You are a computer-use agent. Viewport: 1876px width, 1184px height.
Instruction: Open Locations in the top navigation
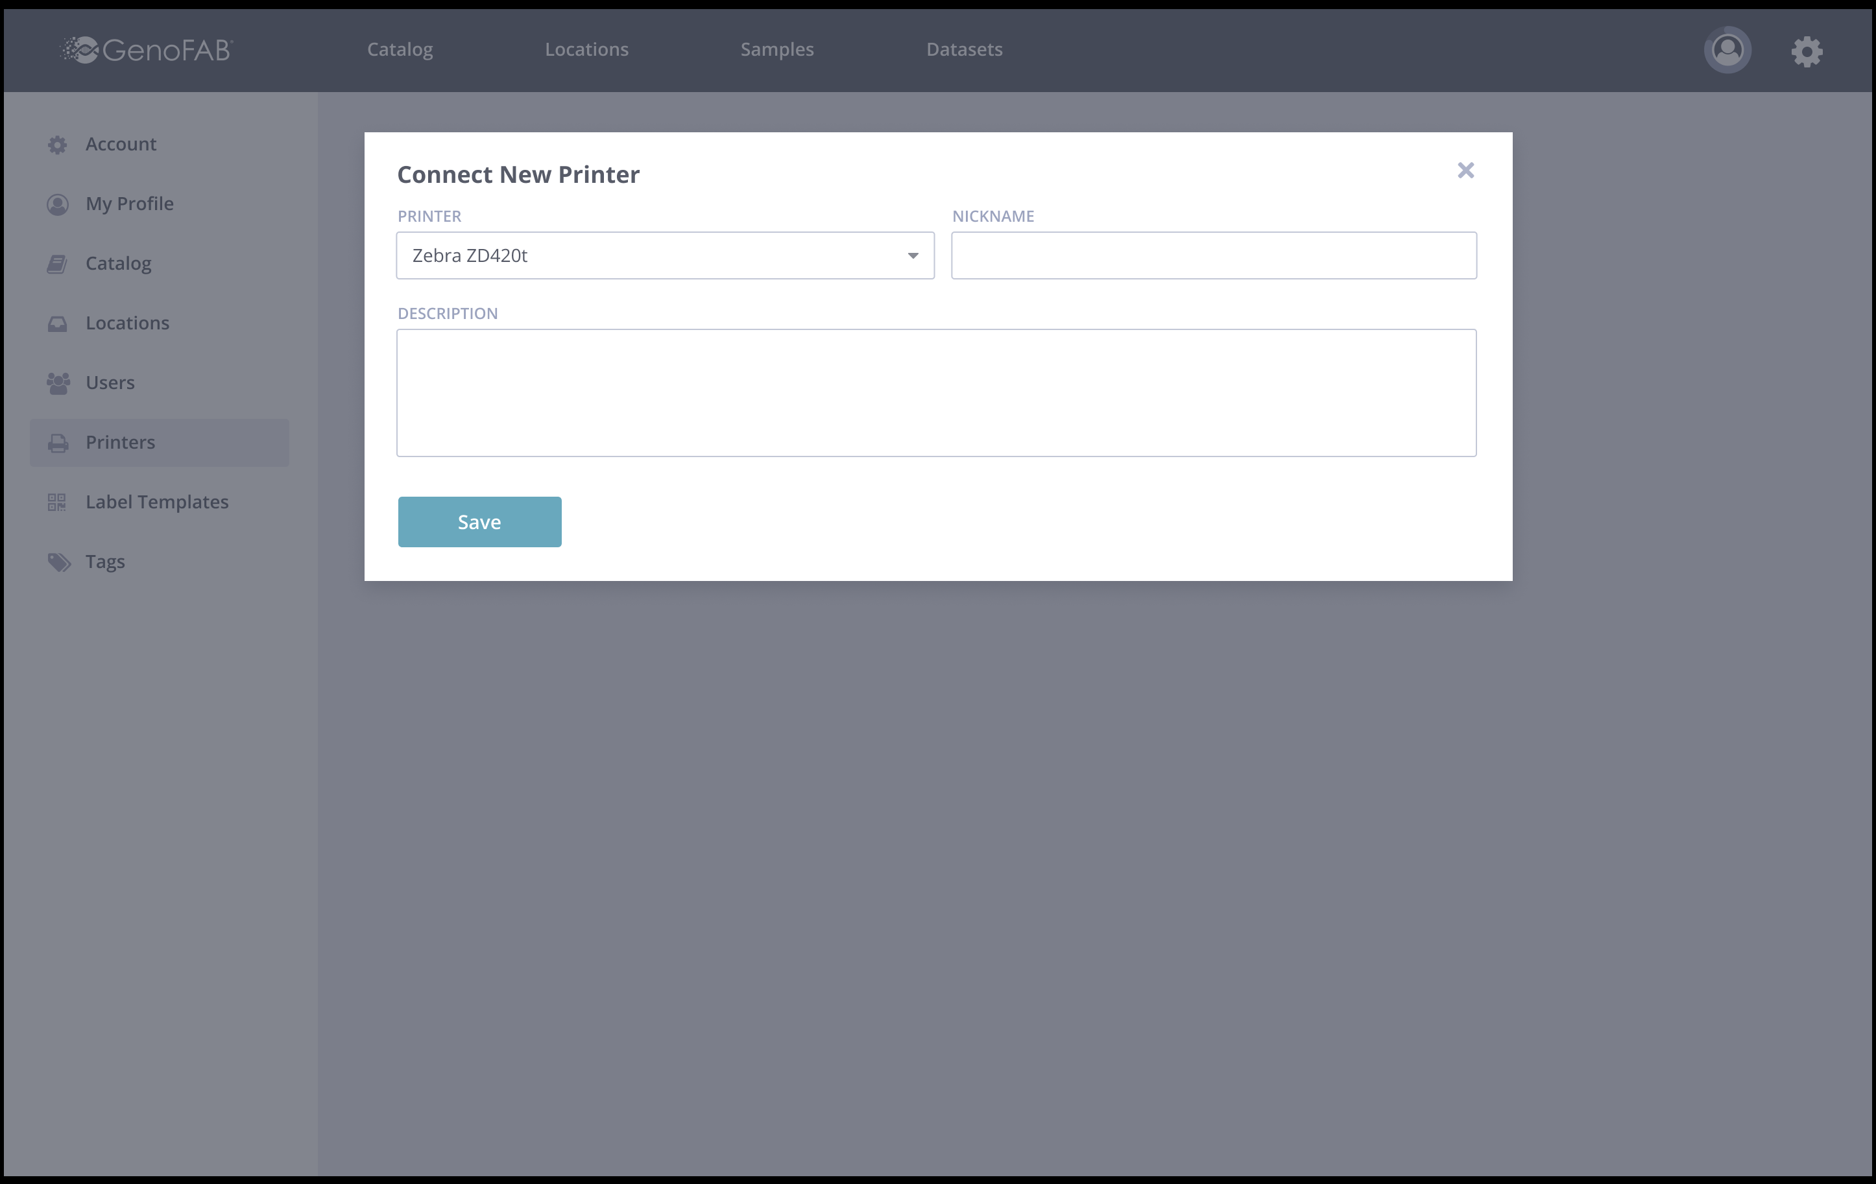586,49
